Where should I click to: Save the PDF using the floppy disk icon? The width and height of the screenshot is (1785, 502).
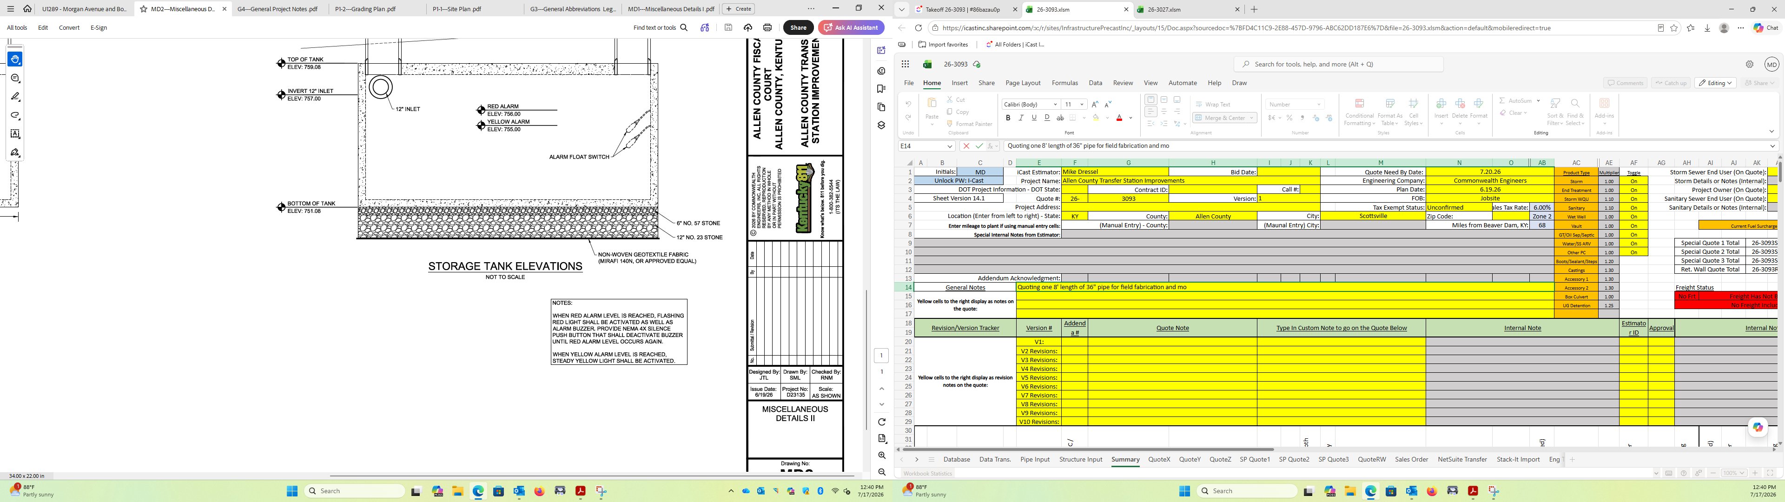(728, 28)
